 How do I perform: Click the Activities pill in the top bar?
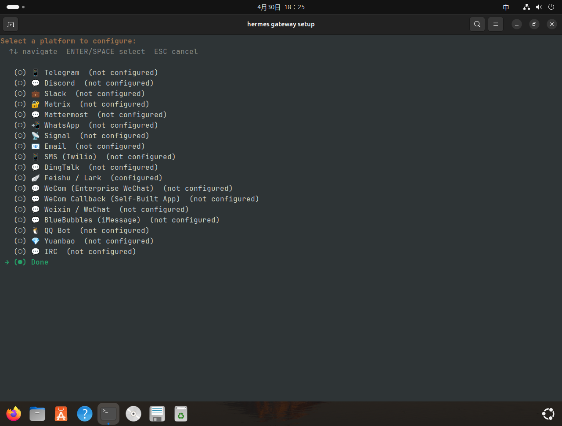15,7
